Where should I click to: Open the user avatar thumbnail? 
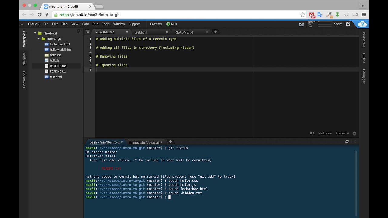point(301,24)
